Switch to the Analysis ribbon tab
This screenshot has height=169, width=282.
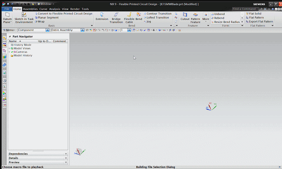click(54, 9)
